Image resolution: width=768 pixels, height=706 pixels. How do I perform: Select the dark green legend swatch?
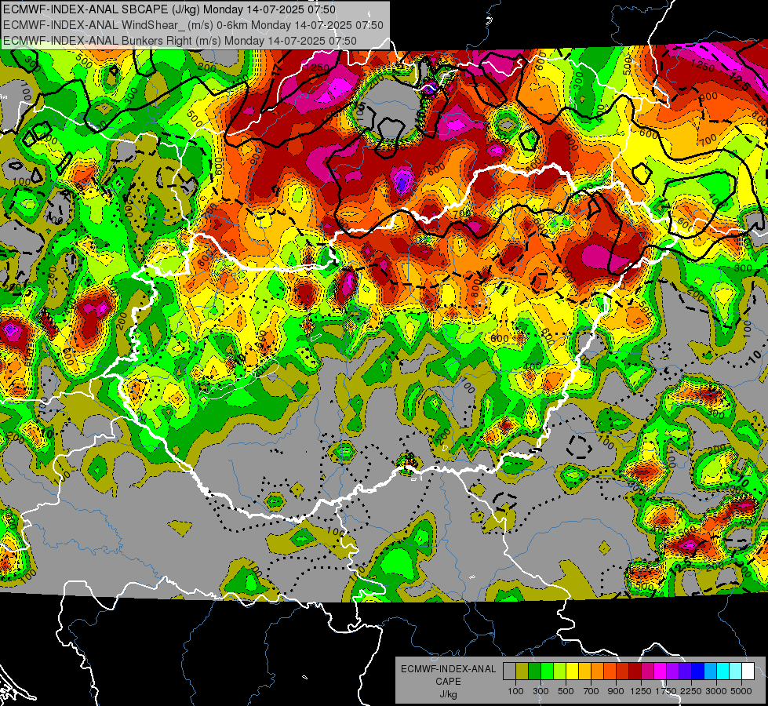[534, 671]
